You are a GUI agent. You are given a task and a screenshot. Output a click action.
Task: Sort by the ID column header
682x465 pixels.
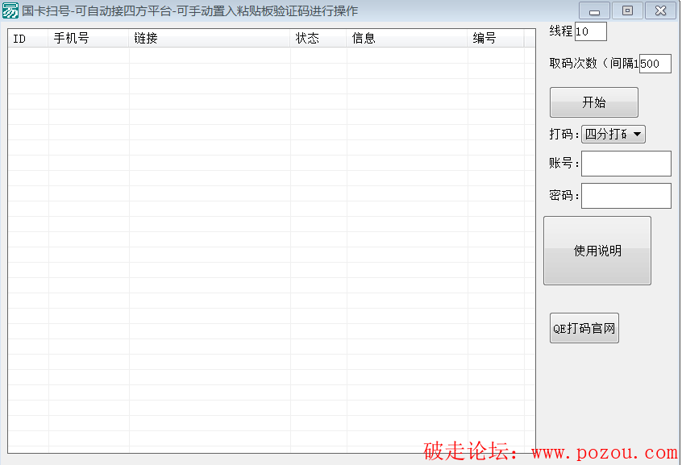tap(28, 38)
